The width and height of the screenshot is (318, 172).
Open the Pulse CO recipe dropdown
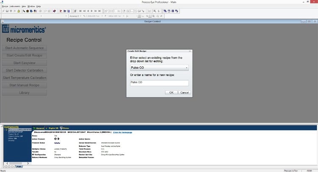coord(159,68)
